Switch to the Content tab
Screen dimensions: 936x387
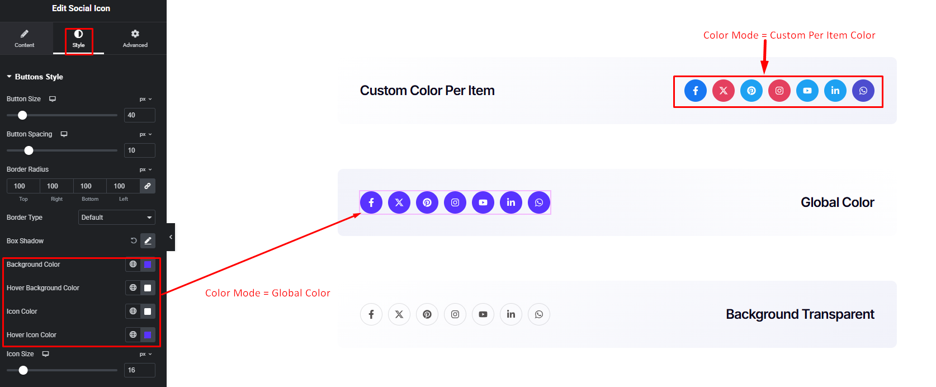click(25, 39)
